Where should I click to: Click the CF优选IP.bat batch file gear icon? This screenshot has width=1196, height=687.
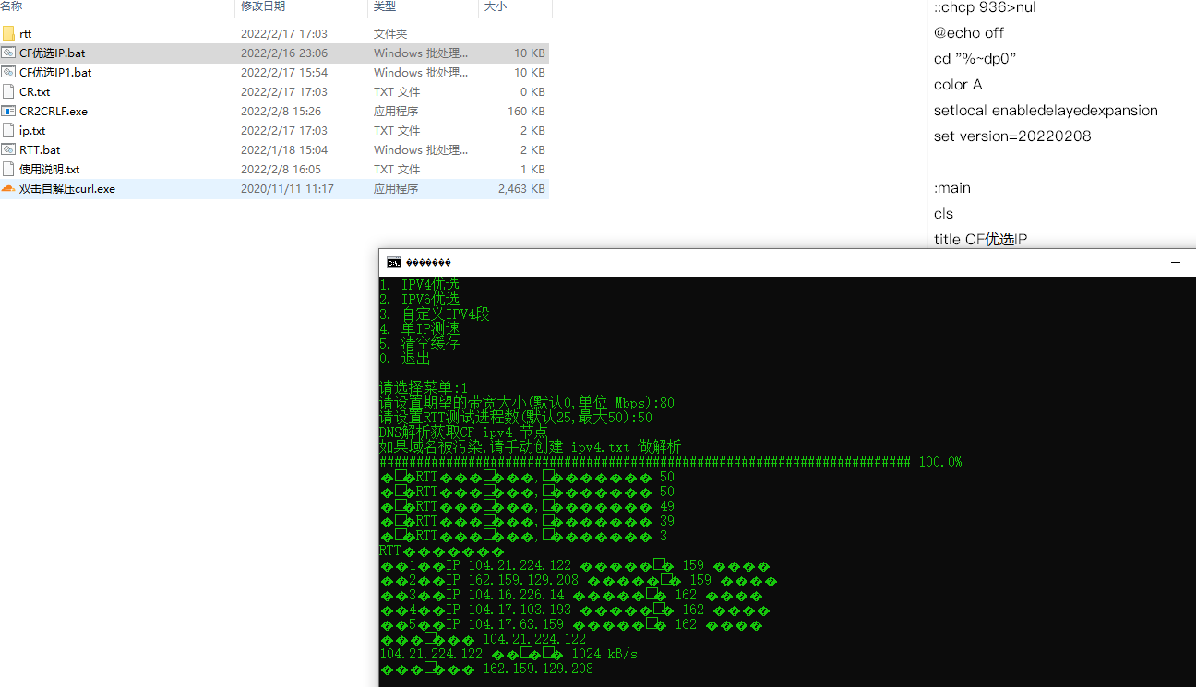(x=10, y=53)
